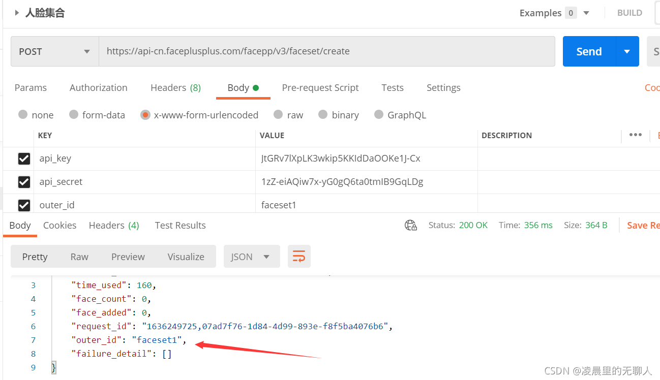Open the Test Results tab
Viewport: 660px width, 380px height.
click(x=180, y=226)
